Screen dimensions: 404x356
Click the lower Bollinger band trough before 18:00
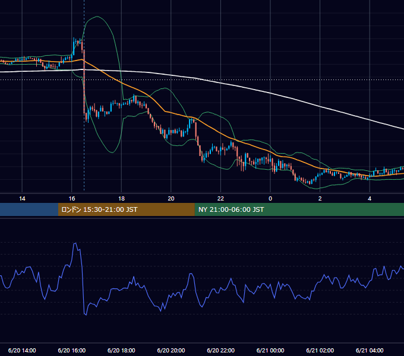(x=112, y=152)
